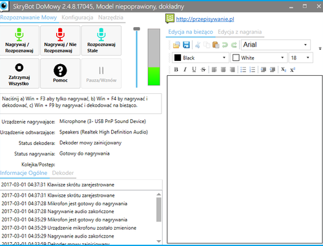Open http://przepisywanie.pl link
323x246 pixels.
click(205, 19)
